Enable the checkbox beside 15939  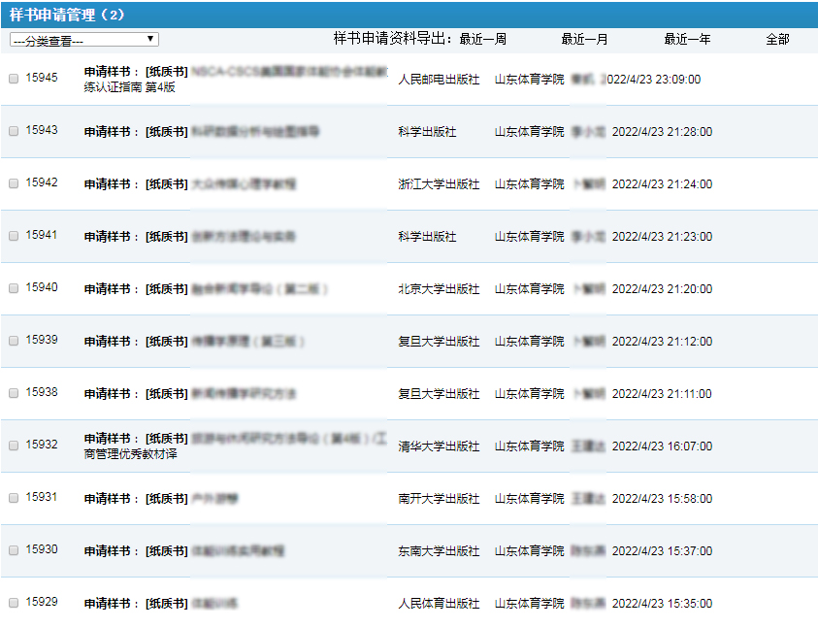pyautogui.click(x=14, y=341)
